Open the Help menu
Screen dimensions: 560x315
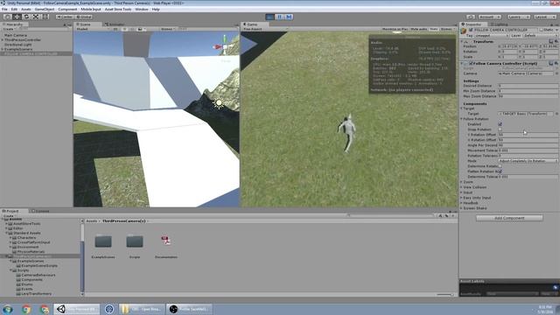(156, 10)
